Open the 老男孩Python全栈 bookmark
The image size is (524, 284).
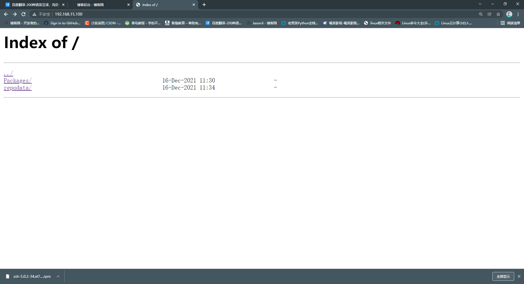point(300,23)
